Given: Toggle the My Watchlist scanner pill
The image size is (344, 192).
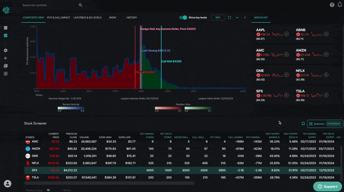Looking at the screenshot, I should (x=334, y=124).
